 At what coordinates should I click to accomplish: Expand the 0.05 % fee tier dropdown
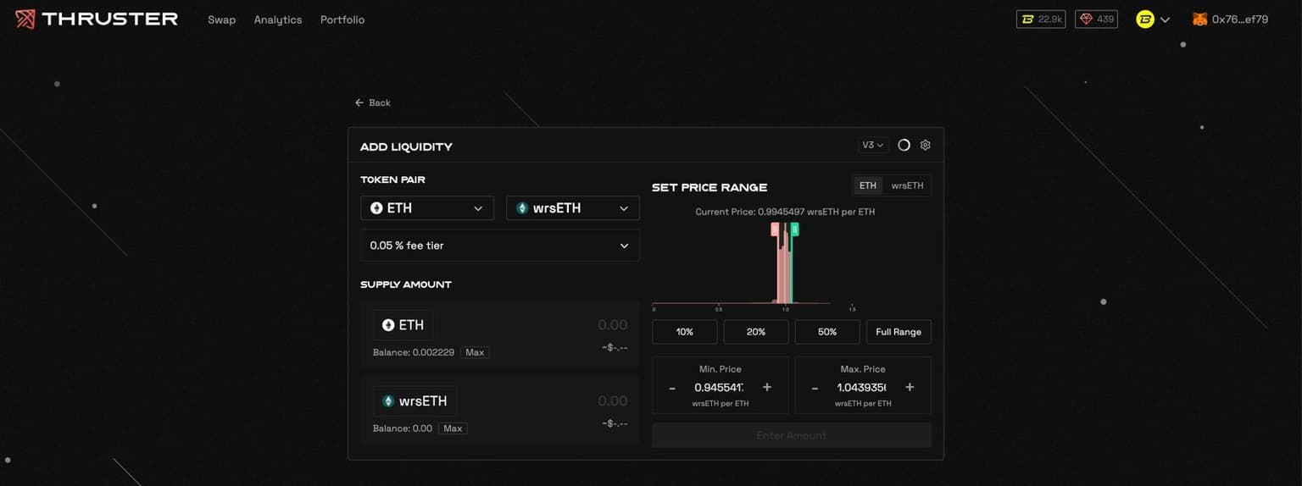pyautogui.click(x=499, y=246)
